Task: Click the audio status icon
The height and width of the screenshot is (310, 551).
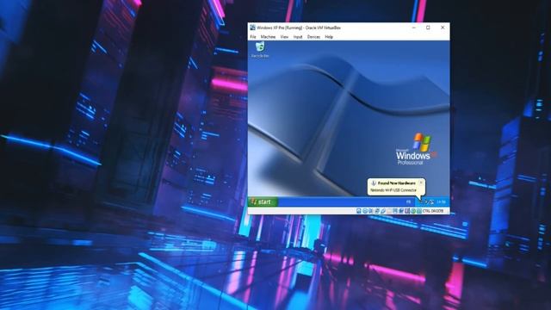Action: click(x=371, y=211)
